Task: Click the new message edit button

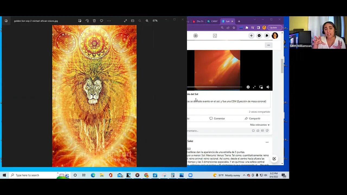Action: tap(274, 159)
